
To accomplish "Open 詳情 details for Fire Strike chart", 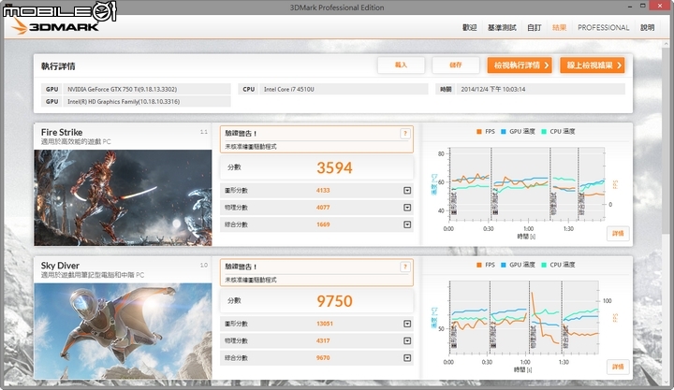I will pyautogui.click(x=618, y=233).
